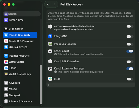
Task: Click the Mouse icon in sidebar
Action: (x=6, y=89)
